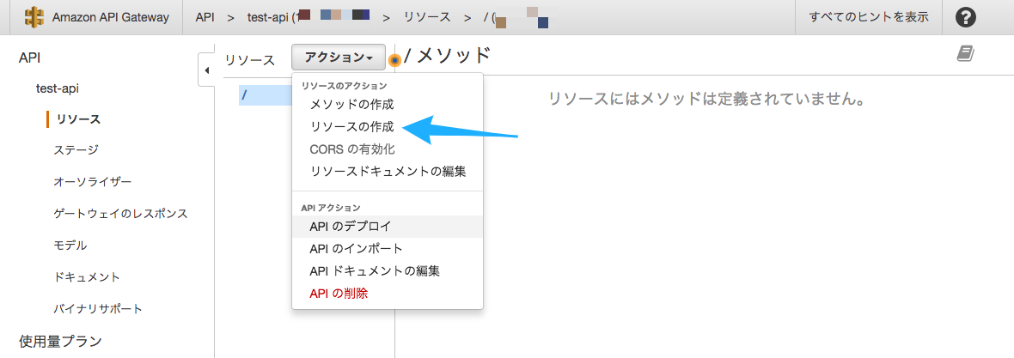Open ゲートウェイのレスポンス in the sidebar
This screenshot has height=358, width=1014.
tap(121, 213)
